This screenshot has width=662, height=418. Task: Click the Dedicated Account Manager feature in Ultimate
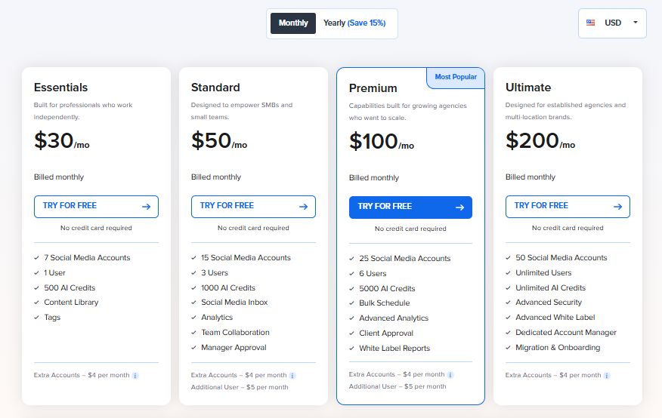[566, 333]
